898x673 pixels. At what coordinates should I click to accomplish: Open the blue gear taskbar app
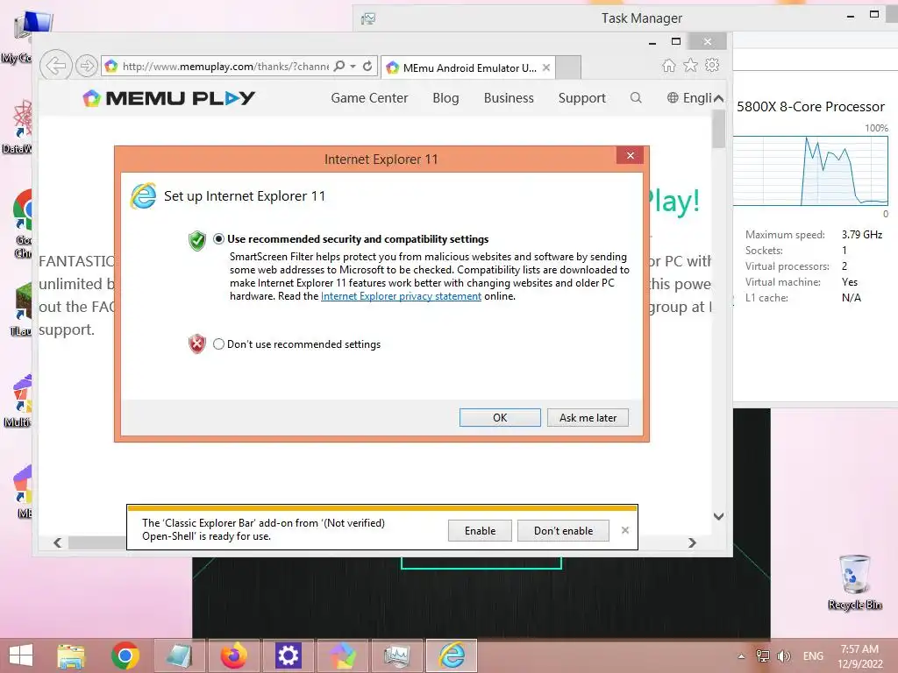tap(288, 655)
